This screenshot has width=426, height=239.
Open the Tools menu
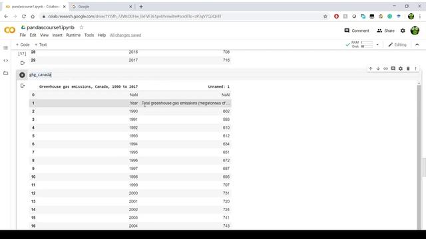pyautogui.click(x=89, y=35)
